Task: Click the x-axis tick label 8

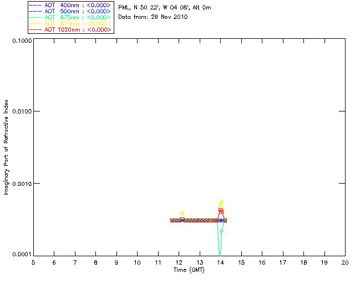Action: tap(96, 263)
